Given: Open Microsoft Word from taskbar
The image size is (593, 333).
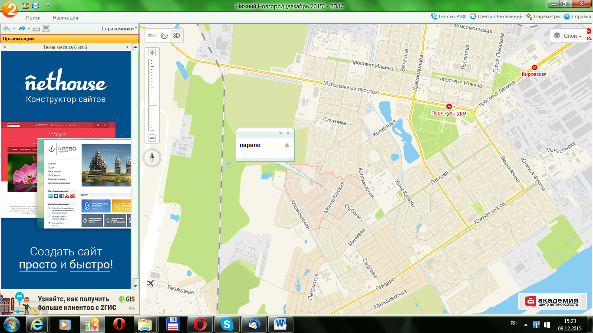Looking at the screenshot, I should (281, 324).
